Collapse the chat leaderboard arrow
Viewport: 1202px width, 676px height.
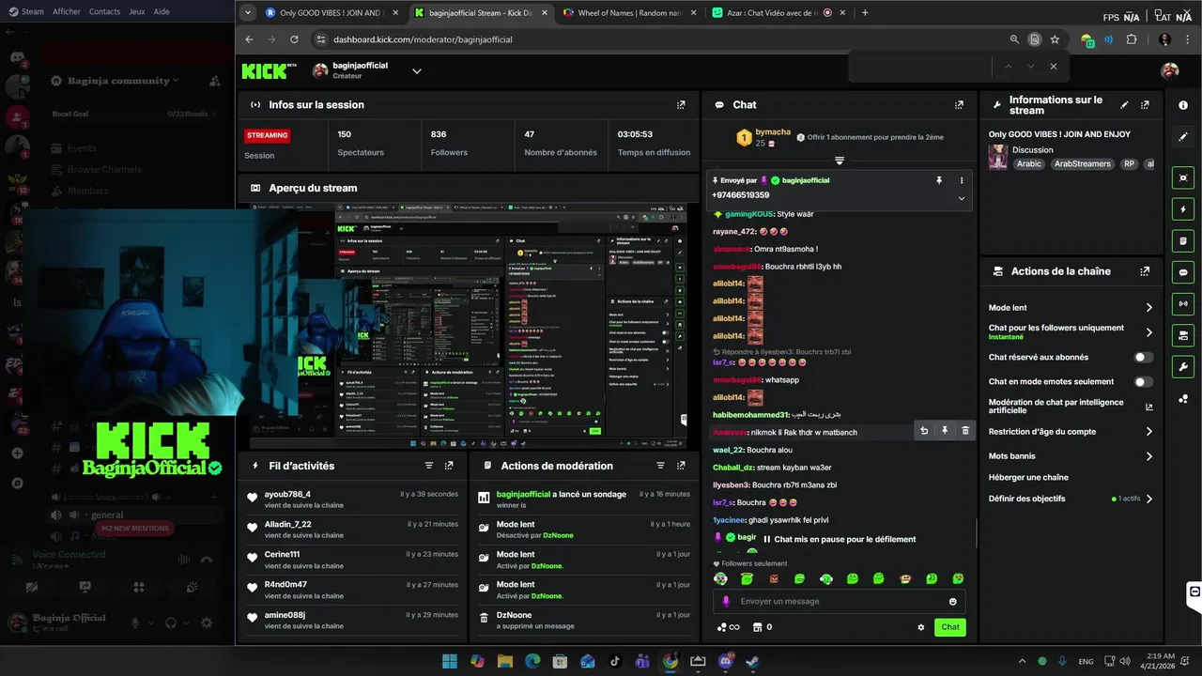(x=840, y=161)
